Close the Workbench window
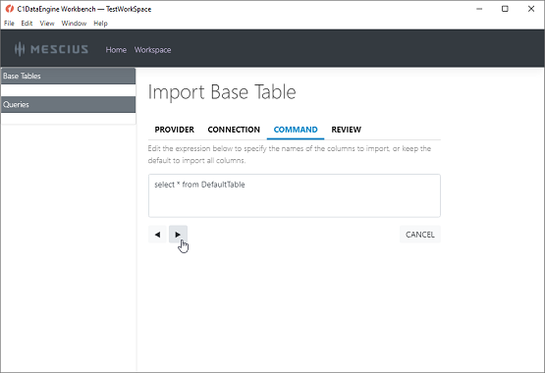 [x=531, y=9]
